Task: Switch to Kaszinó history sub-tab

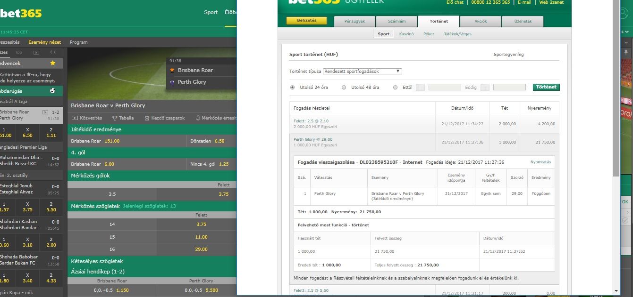Action: 406,34
